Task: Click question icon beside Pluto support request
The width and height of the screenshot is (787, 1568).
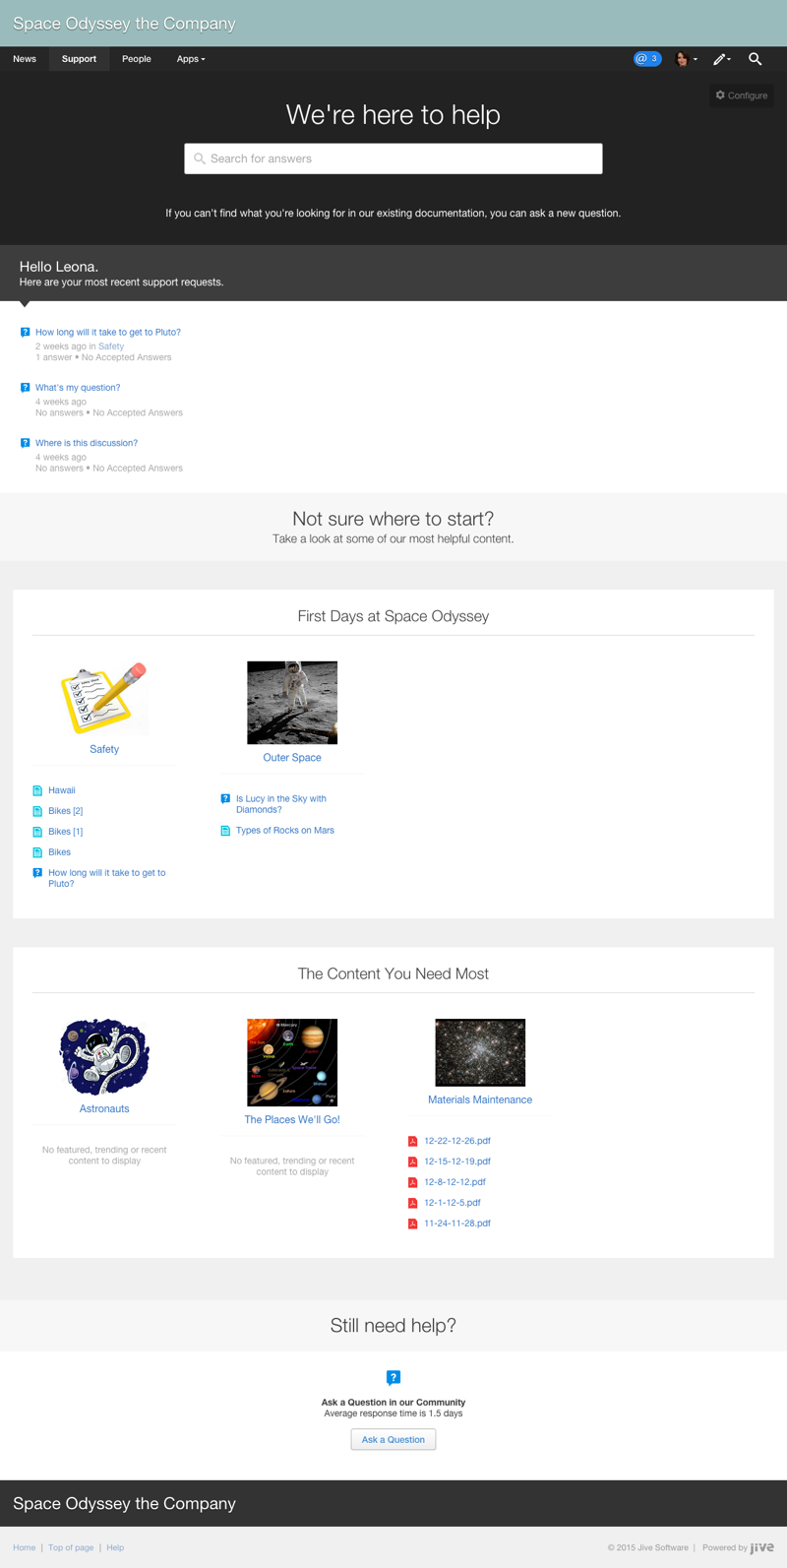Action: click(26, 333)
